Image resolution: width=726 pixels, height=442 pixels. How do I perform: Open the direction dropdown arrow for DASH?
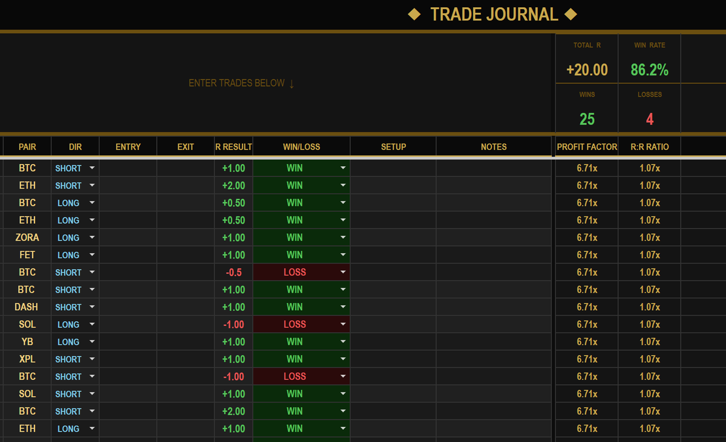tap(92, 307)
